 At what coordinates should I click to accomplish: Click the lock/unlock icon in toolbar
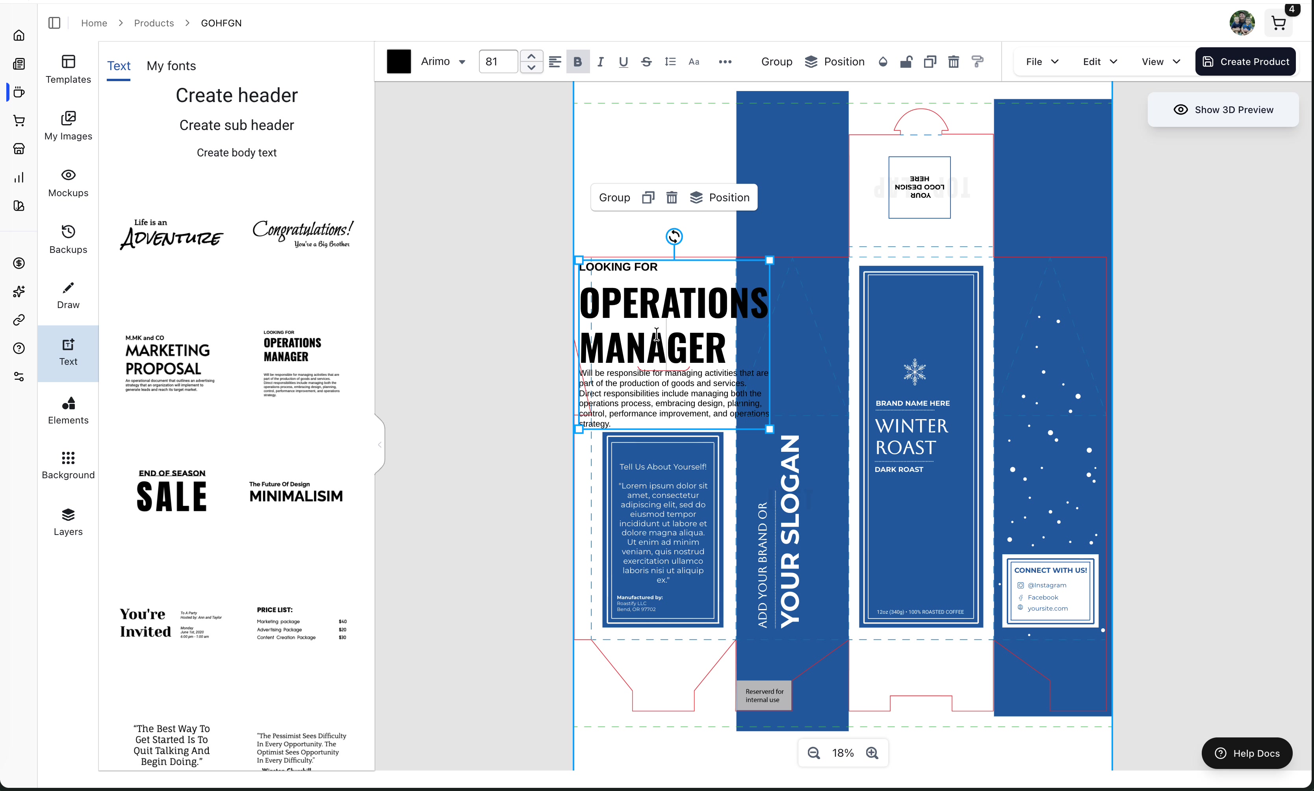pyautogui.click(x=906, y=62)
